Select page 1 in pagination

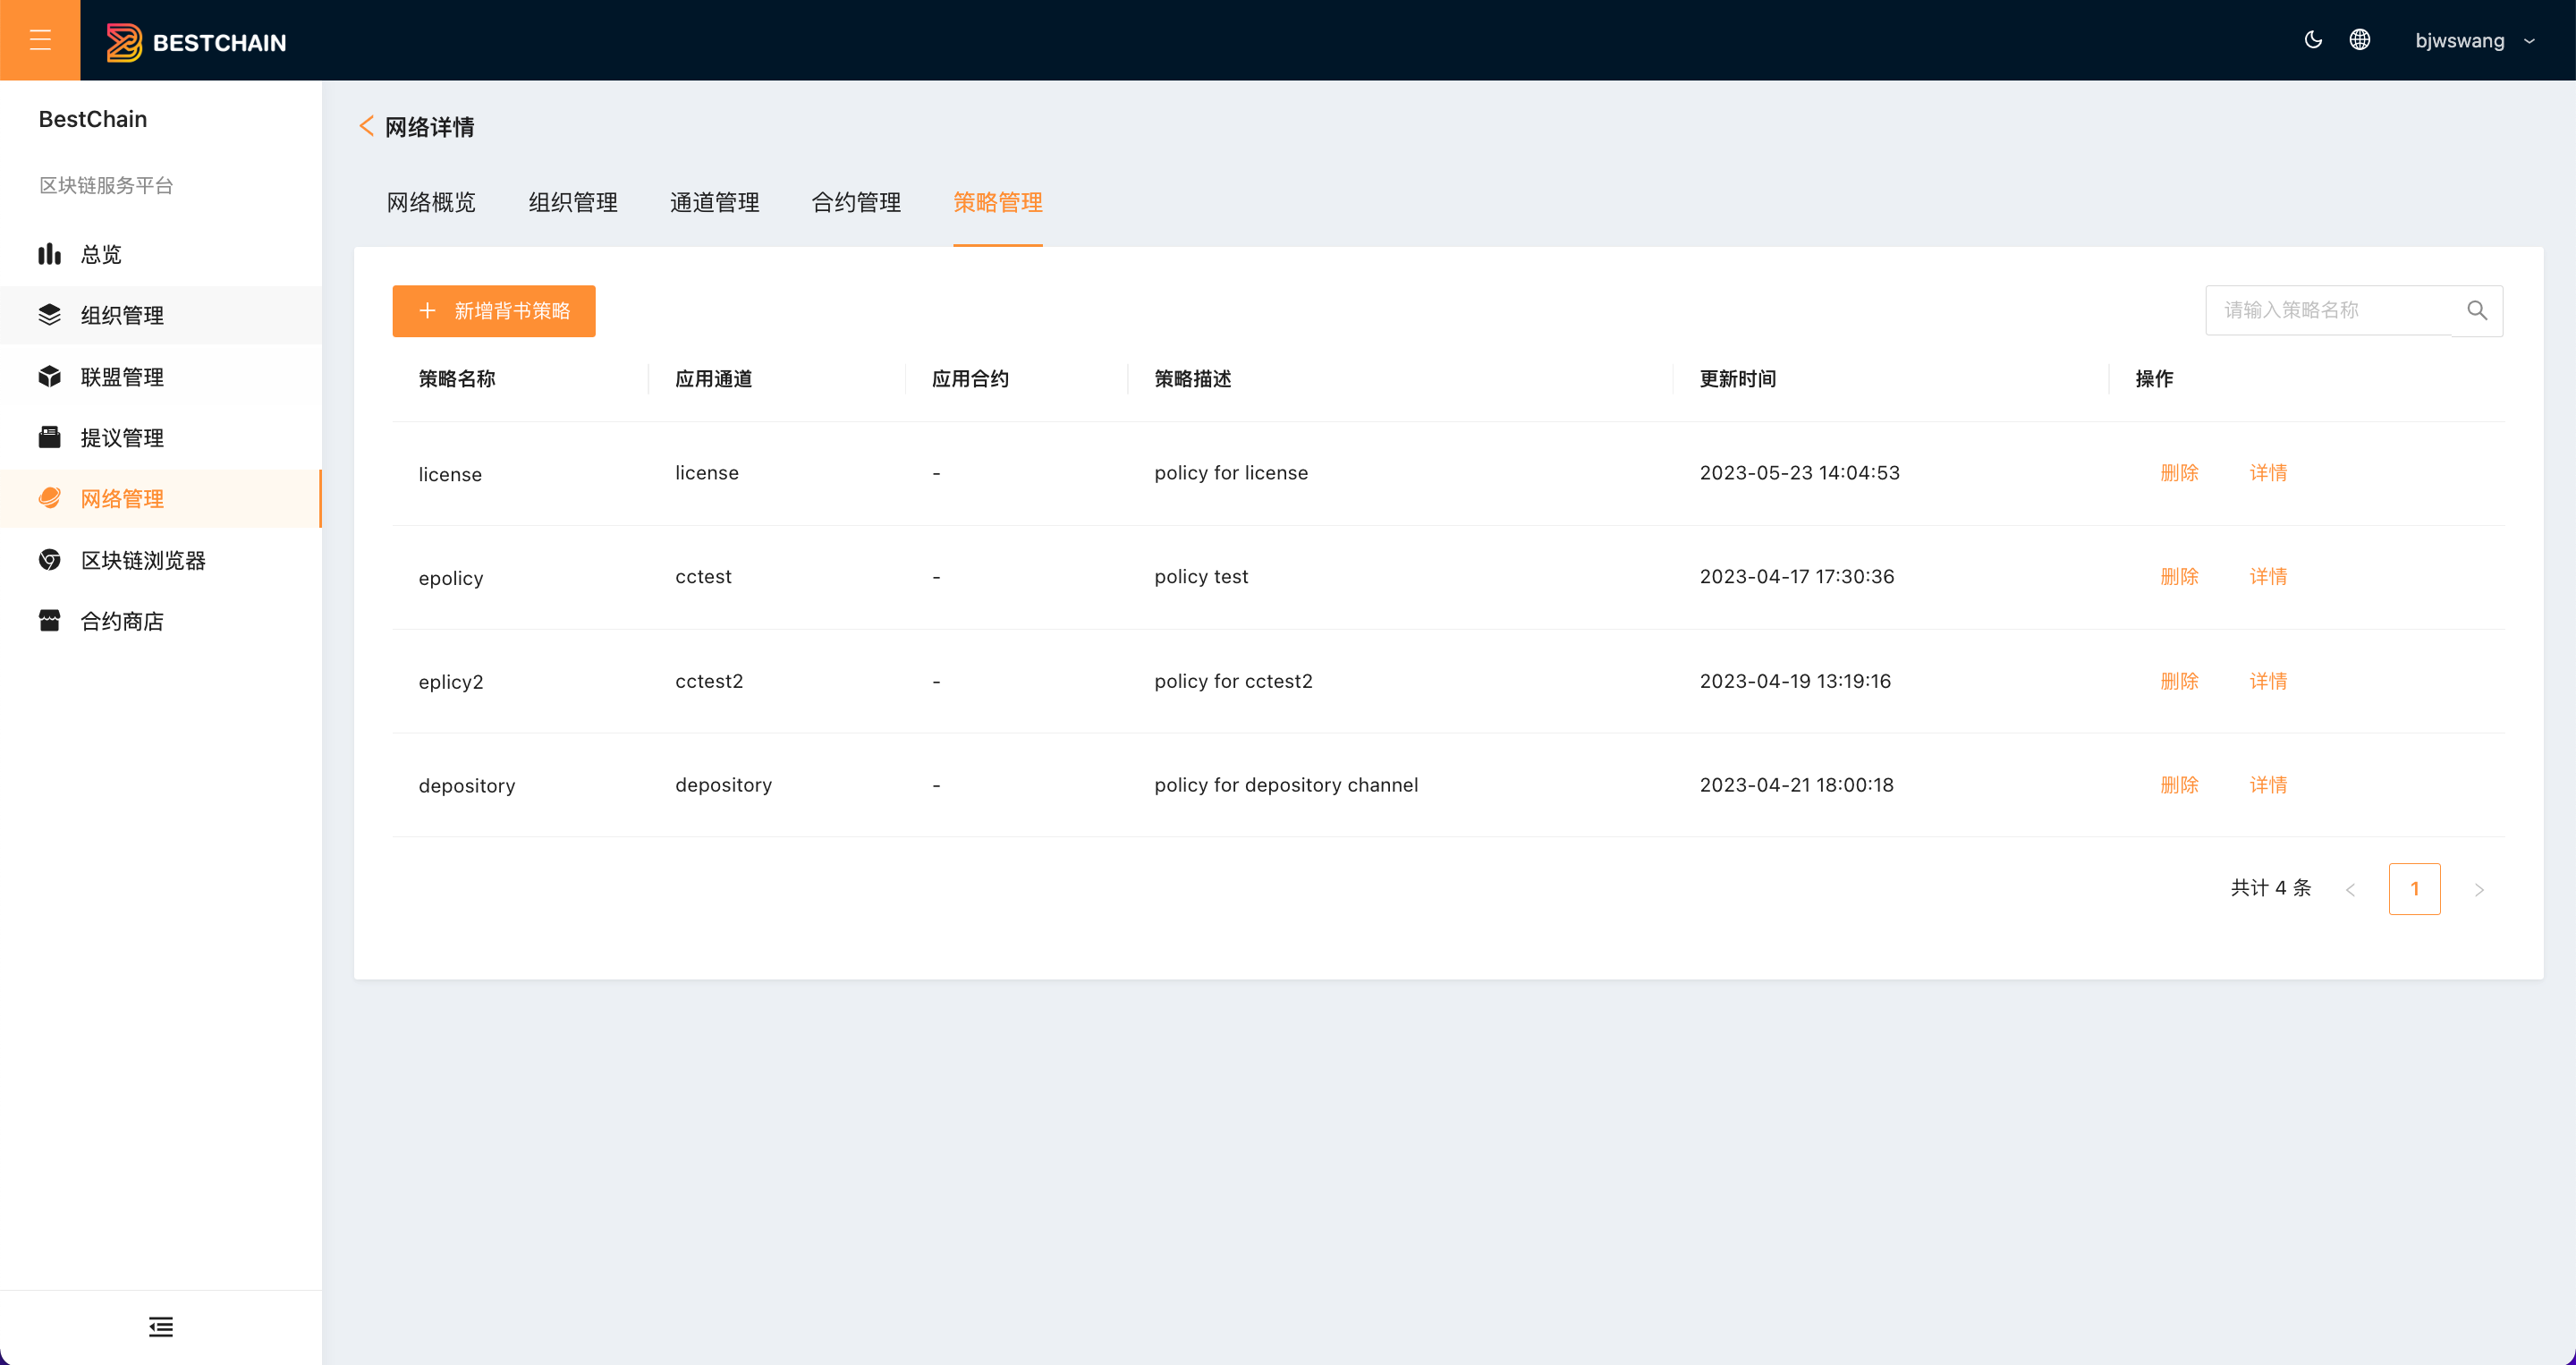(x=2414, y=889)
